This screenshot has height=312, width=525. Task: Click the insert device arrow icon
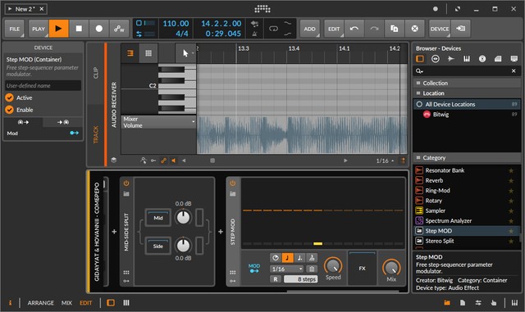(x=461, y=29)
